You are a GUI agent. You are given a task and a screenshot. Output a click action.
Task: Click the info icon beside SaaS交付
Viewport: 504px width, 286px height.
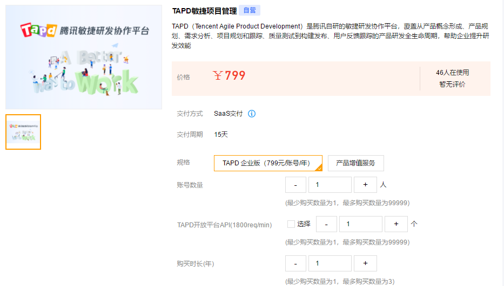coord(252,114)
